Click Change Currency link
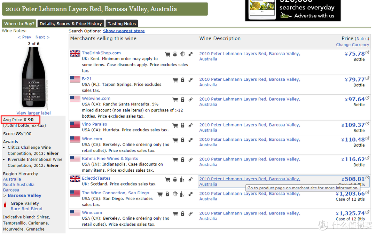The width and height of the screenshot is (376, 234). pos(352,45)
